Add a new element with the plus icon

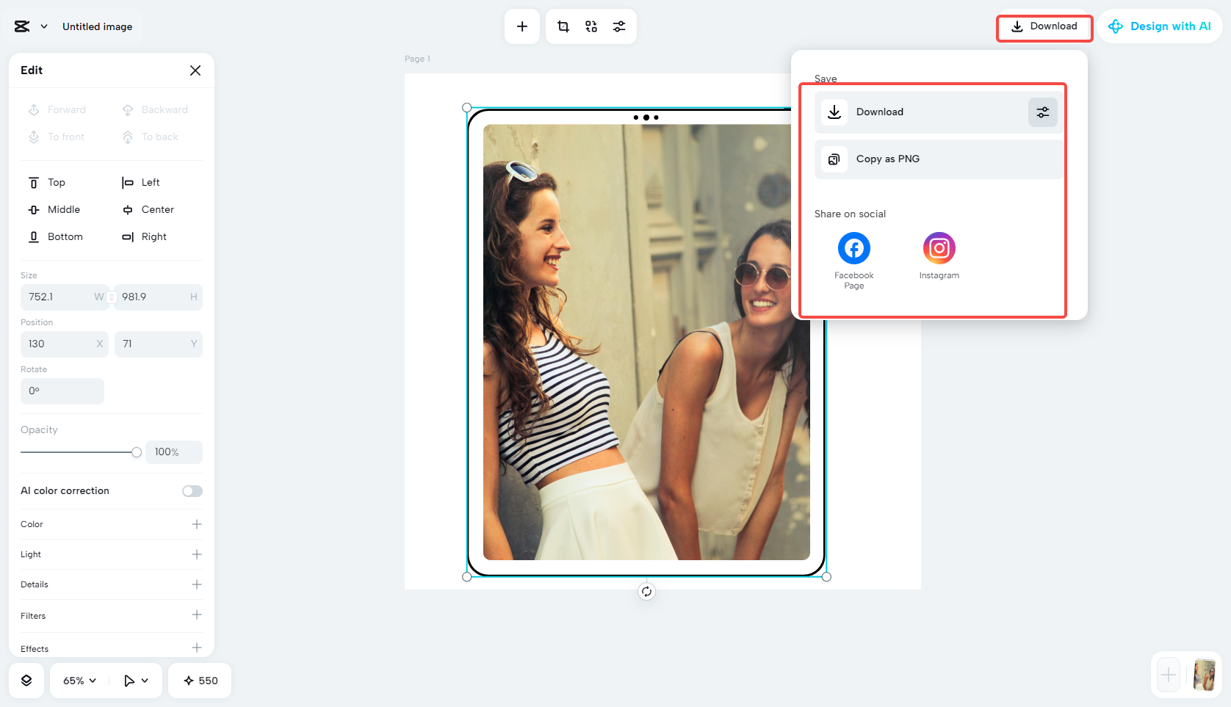pyautogui.click(x=521, y=26)
